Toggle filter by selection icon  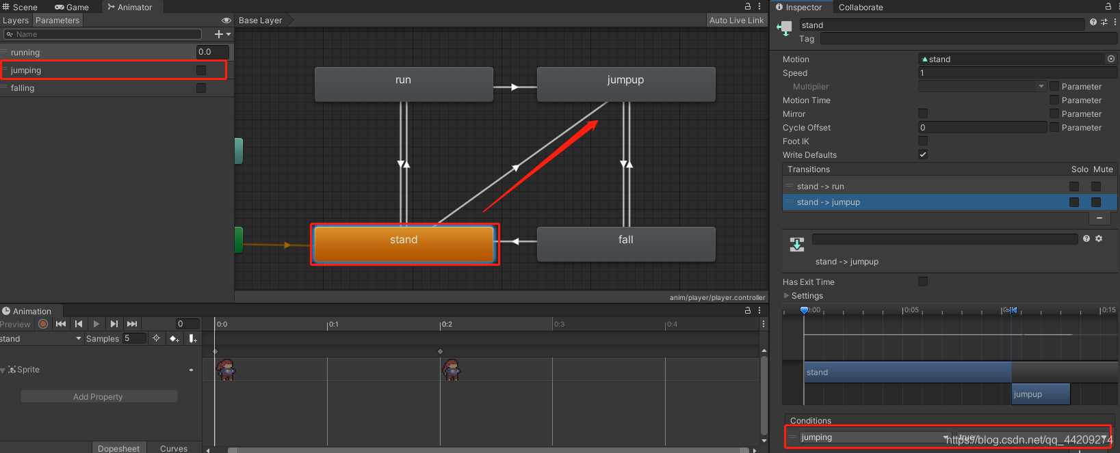(157, 338)
